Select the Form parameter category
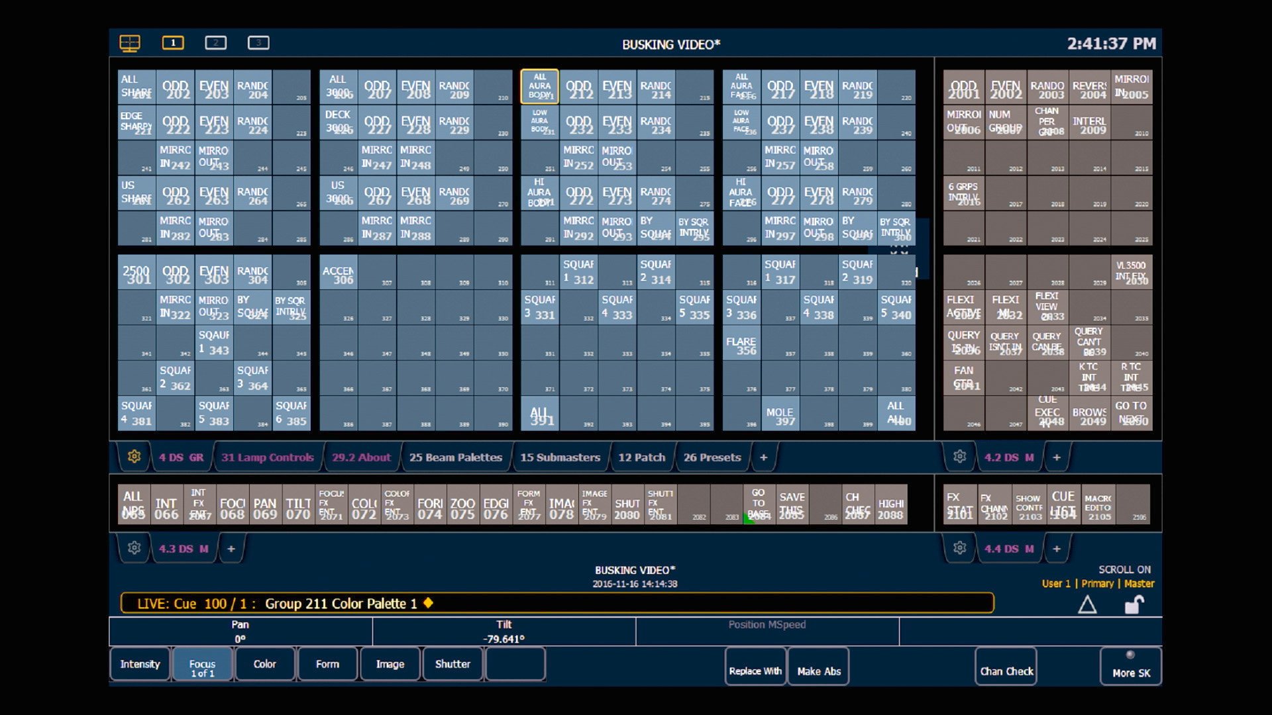This screenshot has height=715, width=1272. point(327,664)
